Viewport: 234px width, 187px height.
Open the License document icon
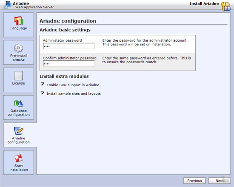click(x=18, y=76)
